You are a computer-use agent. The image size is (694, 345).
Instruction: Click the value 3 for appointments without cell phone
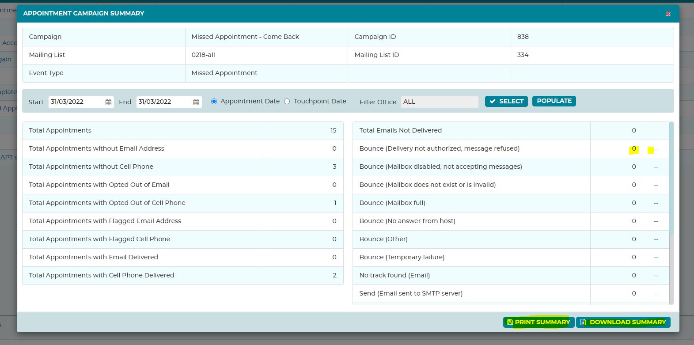tap(334, 167)
